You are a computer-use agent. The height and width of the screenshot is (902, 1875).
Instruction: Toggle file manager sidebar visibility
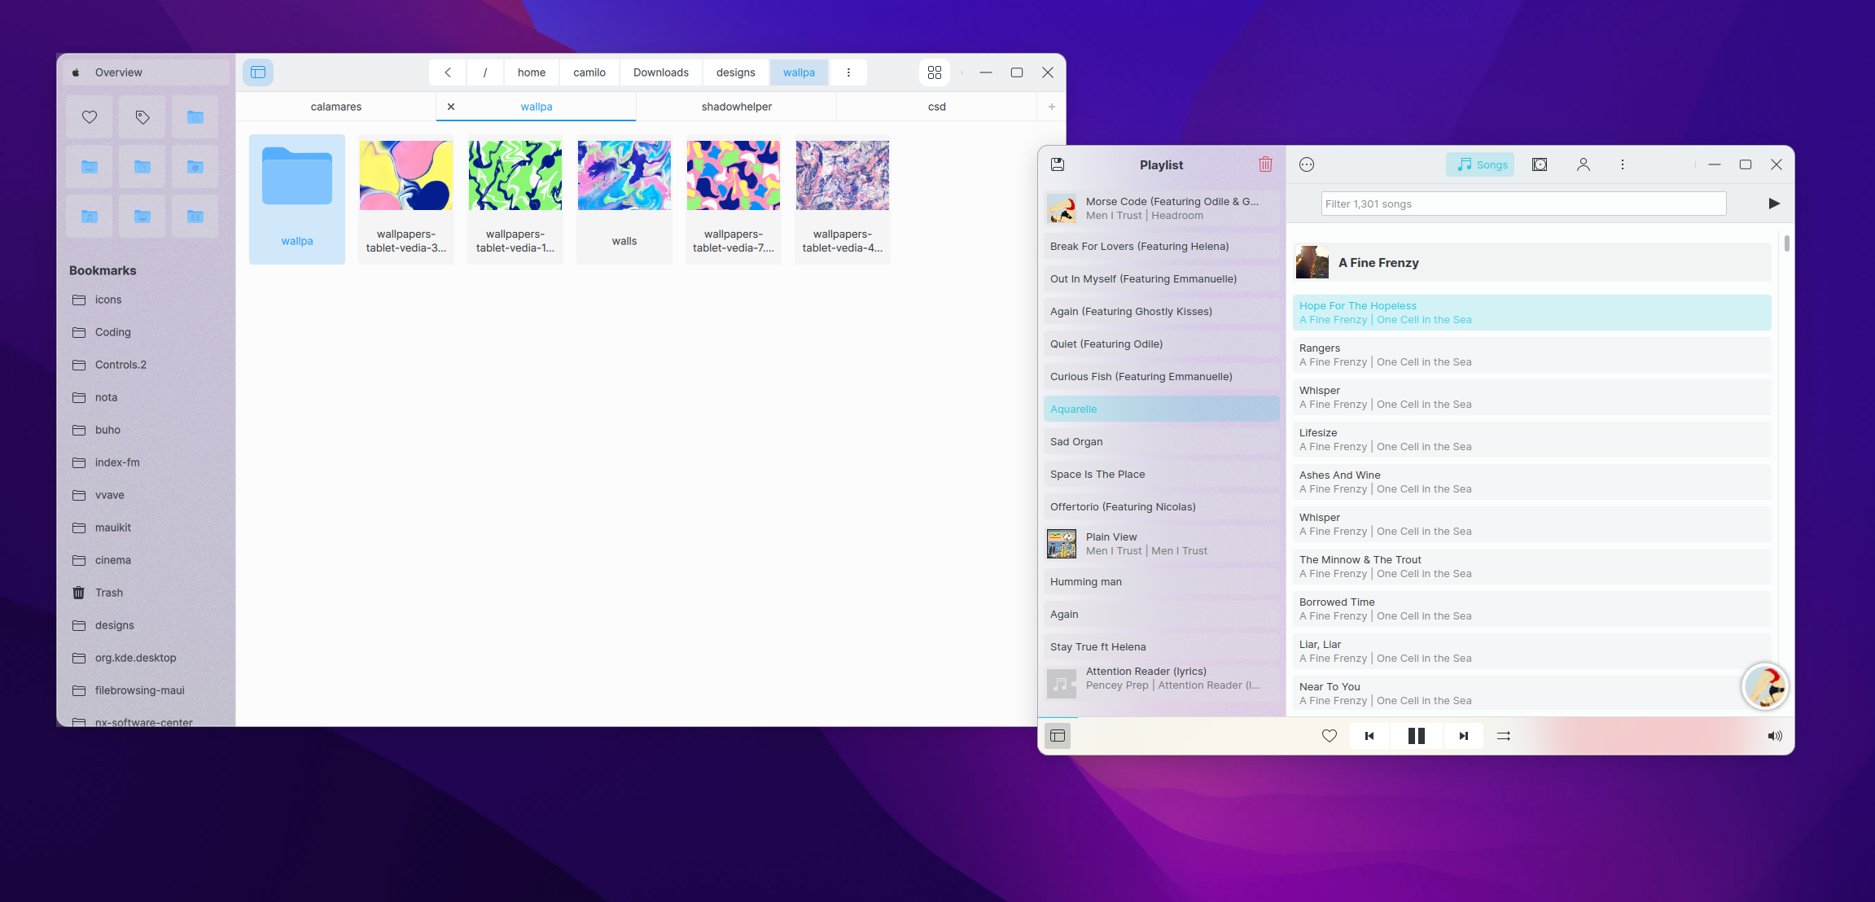click(258, 72)
